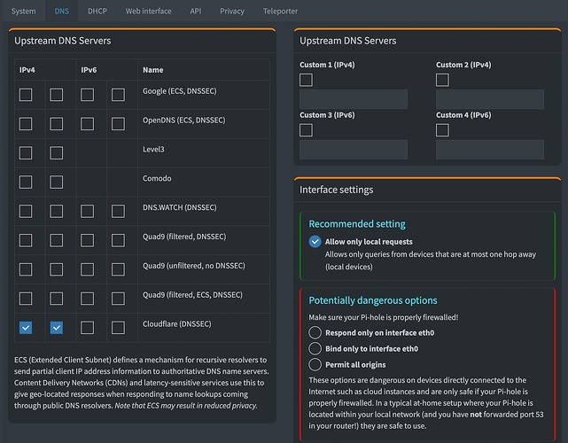Go to the Web interface tab

148,12
